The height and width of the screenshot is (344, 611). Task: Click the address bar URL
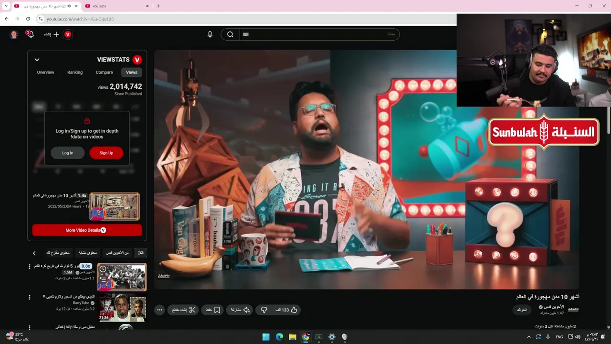[80, 19]
